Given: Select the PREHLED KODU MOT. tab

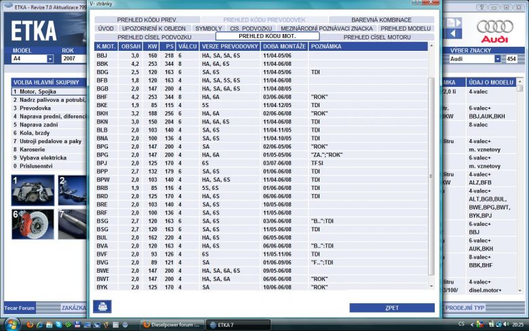Looking at the screenshot, I should (x=267, y=36).
